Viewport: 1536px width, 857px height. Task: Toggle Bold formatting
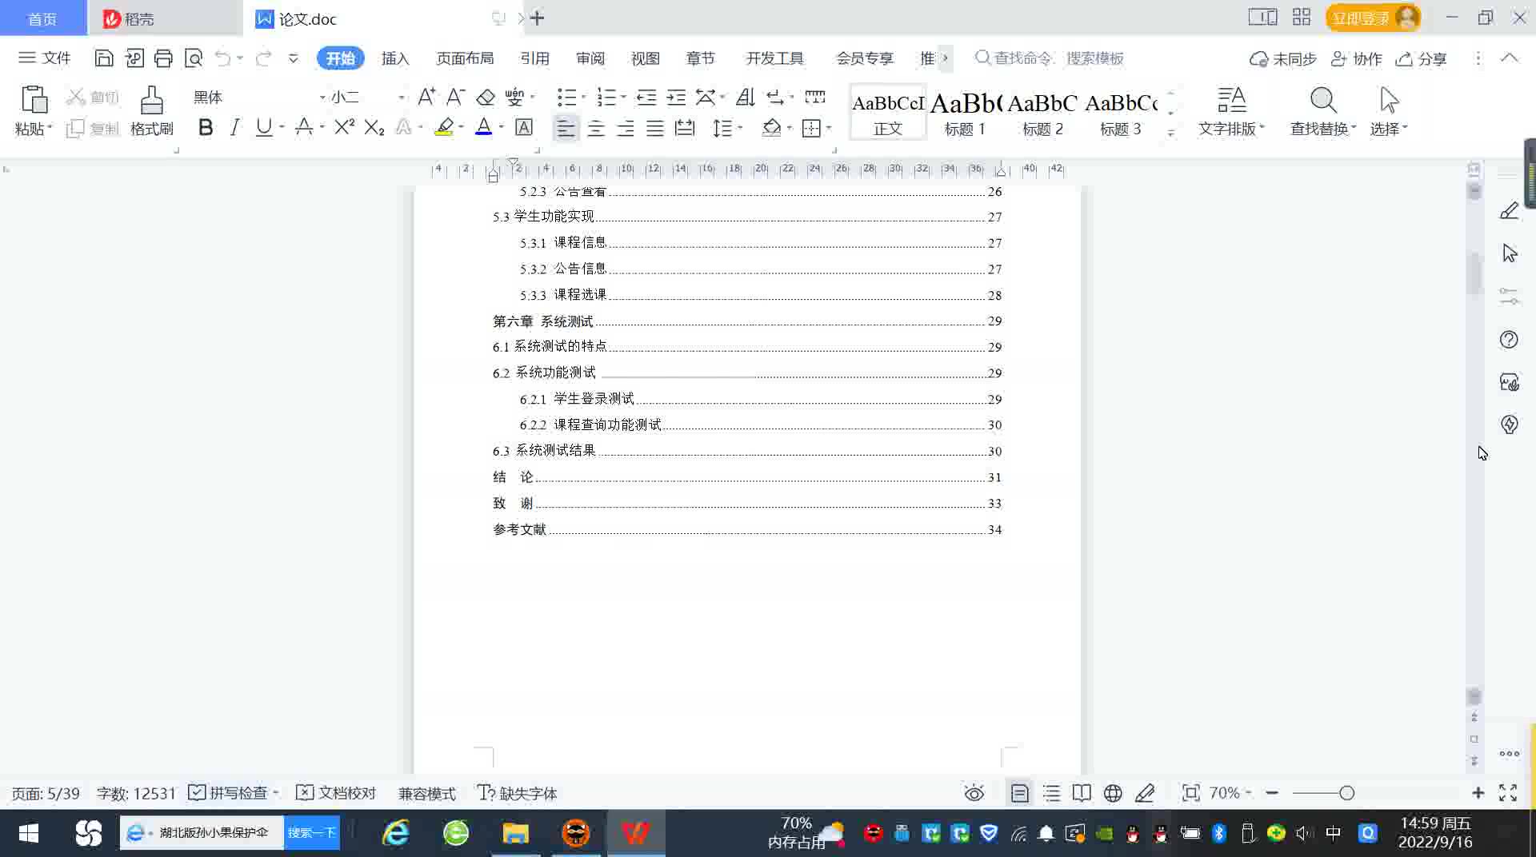[206, 127]
